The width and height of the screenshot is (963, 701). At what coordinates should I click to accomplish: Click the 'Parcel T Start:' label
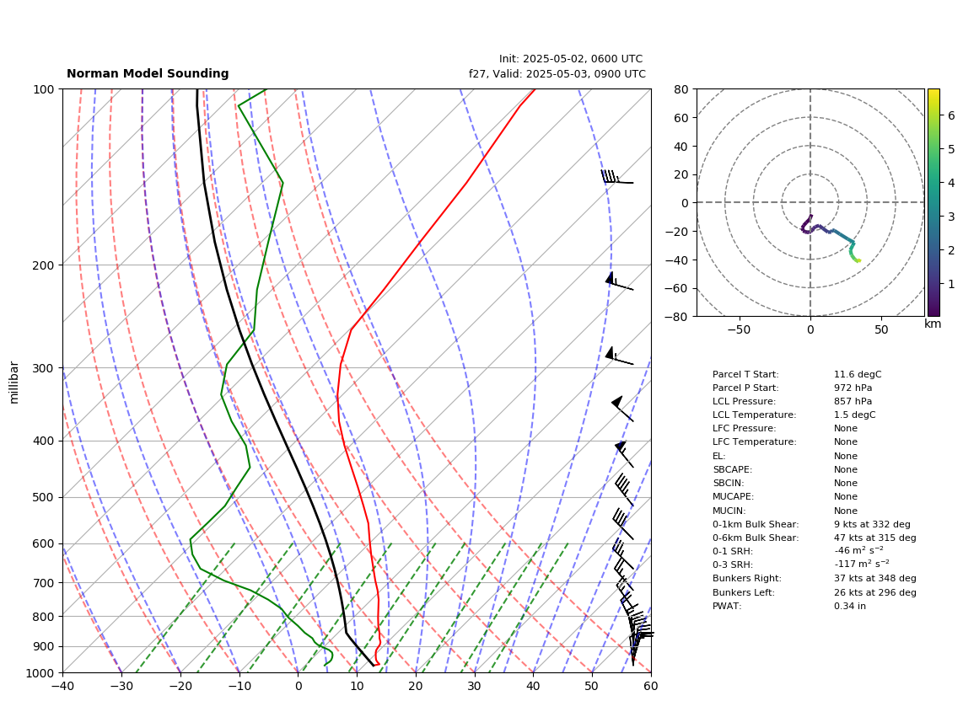tap(745, 374)
